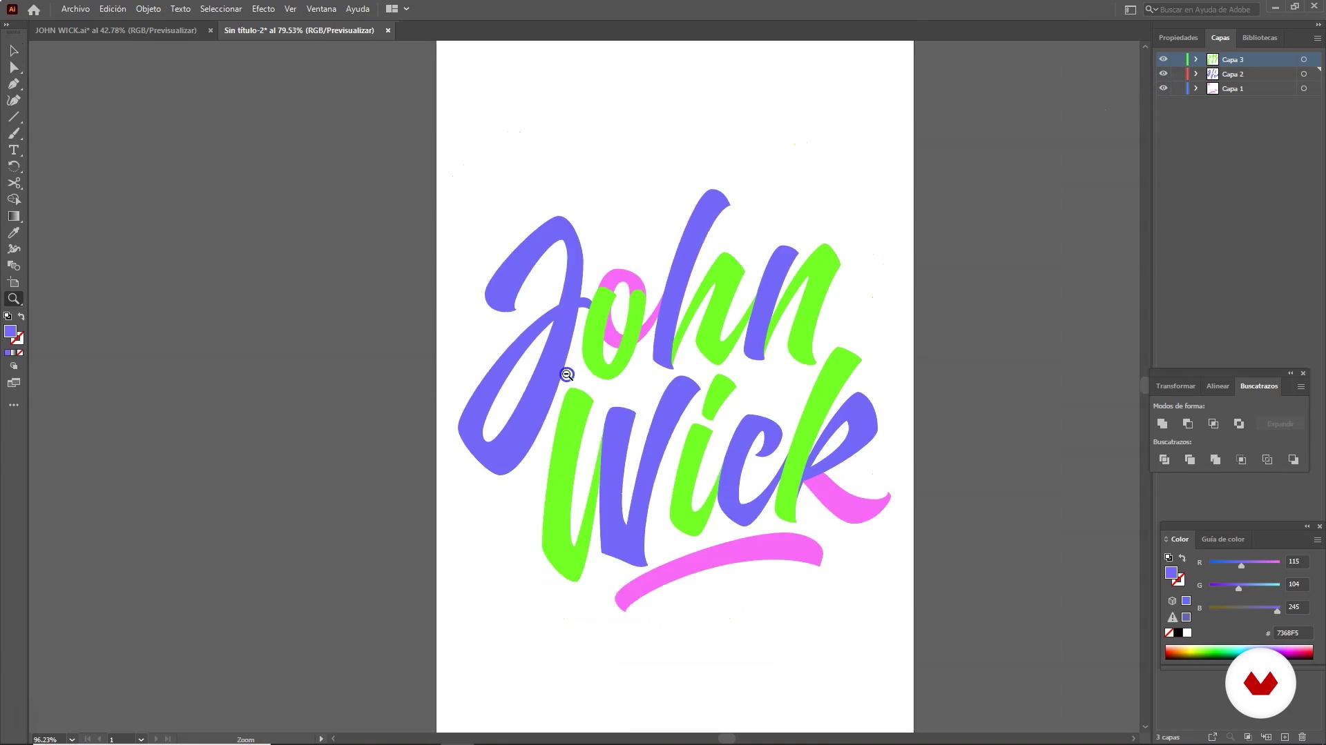Select the Paintbrush tool
1326x745 pixels.
[14, 134]
